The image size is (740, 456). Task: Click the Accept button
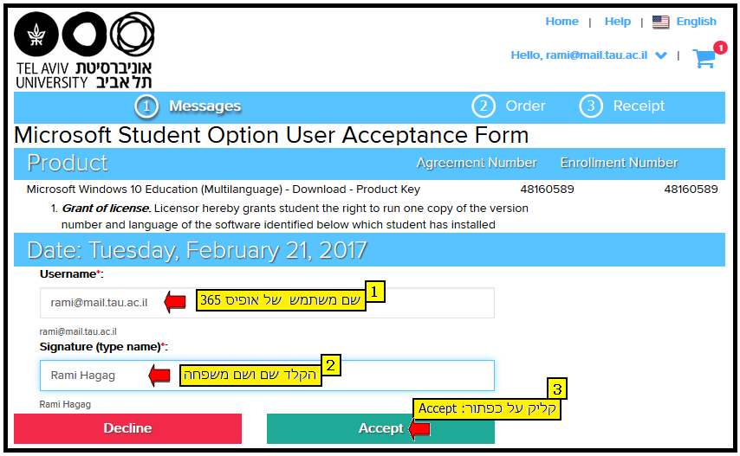pyautogui.click(x=380, y=428)
